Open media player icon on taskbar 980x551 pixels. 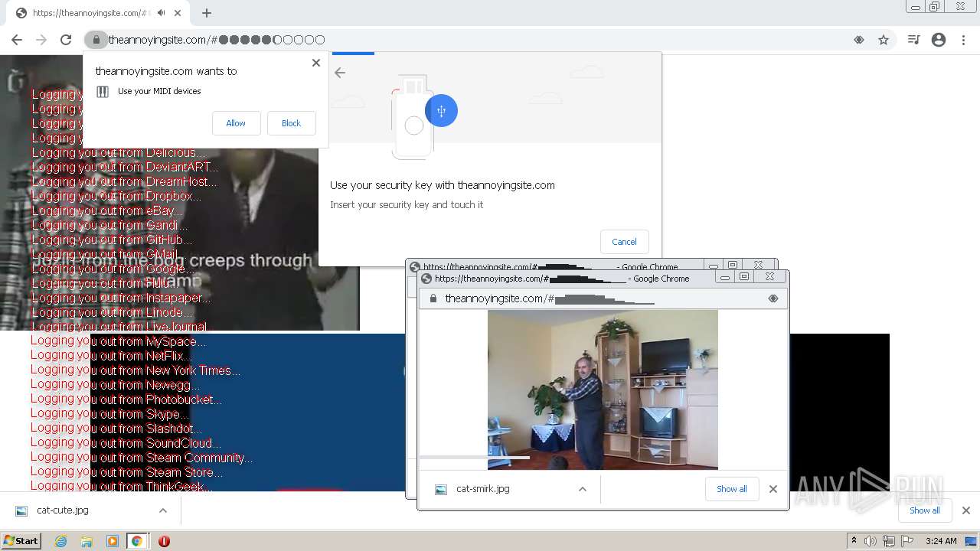click(x=113, y=541)
